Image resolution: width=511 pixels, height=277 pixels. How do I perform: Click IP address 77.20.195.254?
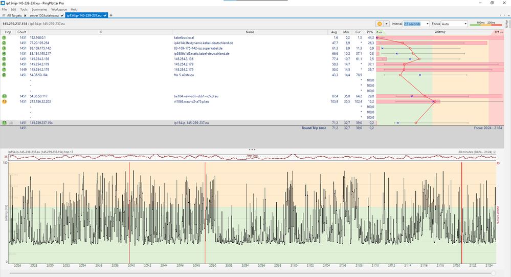[39, 42]
